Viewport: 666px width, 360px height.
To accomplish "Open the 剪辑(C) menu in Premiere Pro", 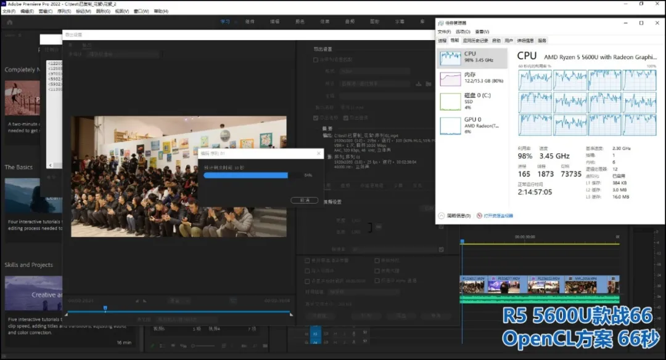I will (46, 12).
